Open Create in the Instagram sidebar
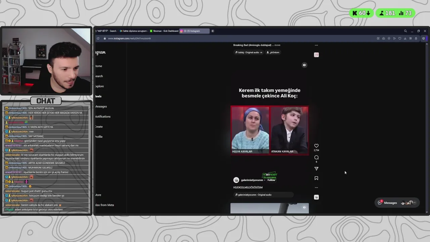This screenshot has height=242, width=430. (99, 126)
